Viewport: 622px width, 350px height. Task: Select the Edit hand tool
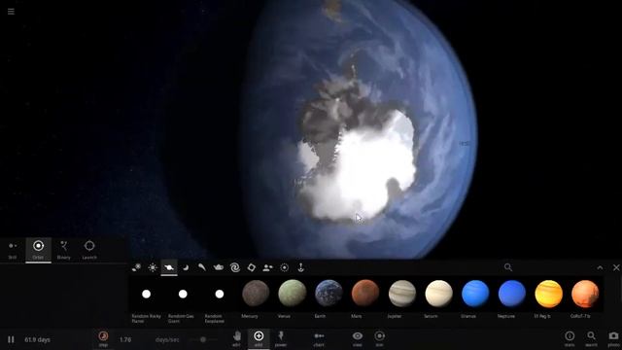click(237, 338)
